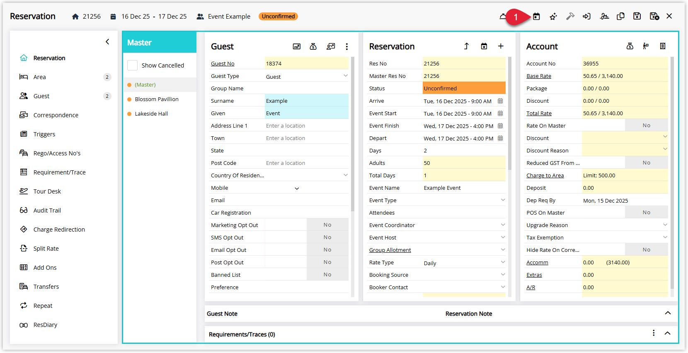688x353 pixels.
Task: Open the Rate Type dropdown
Action: point(503,262)
